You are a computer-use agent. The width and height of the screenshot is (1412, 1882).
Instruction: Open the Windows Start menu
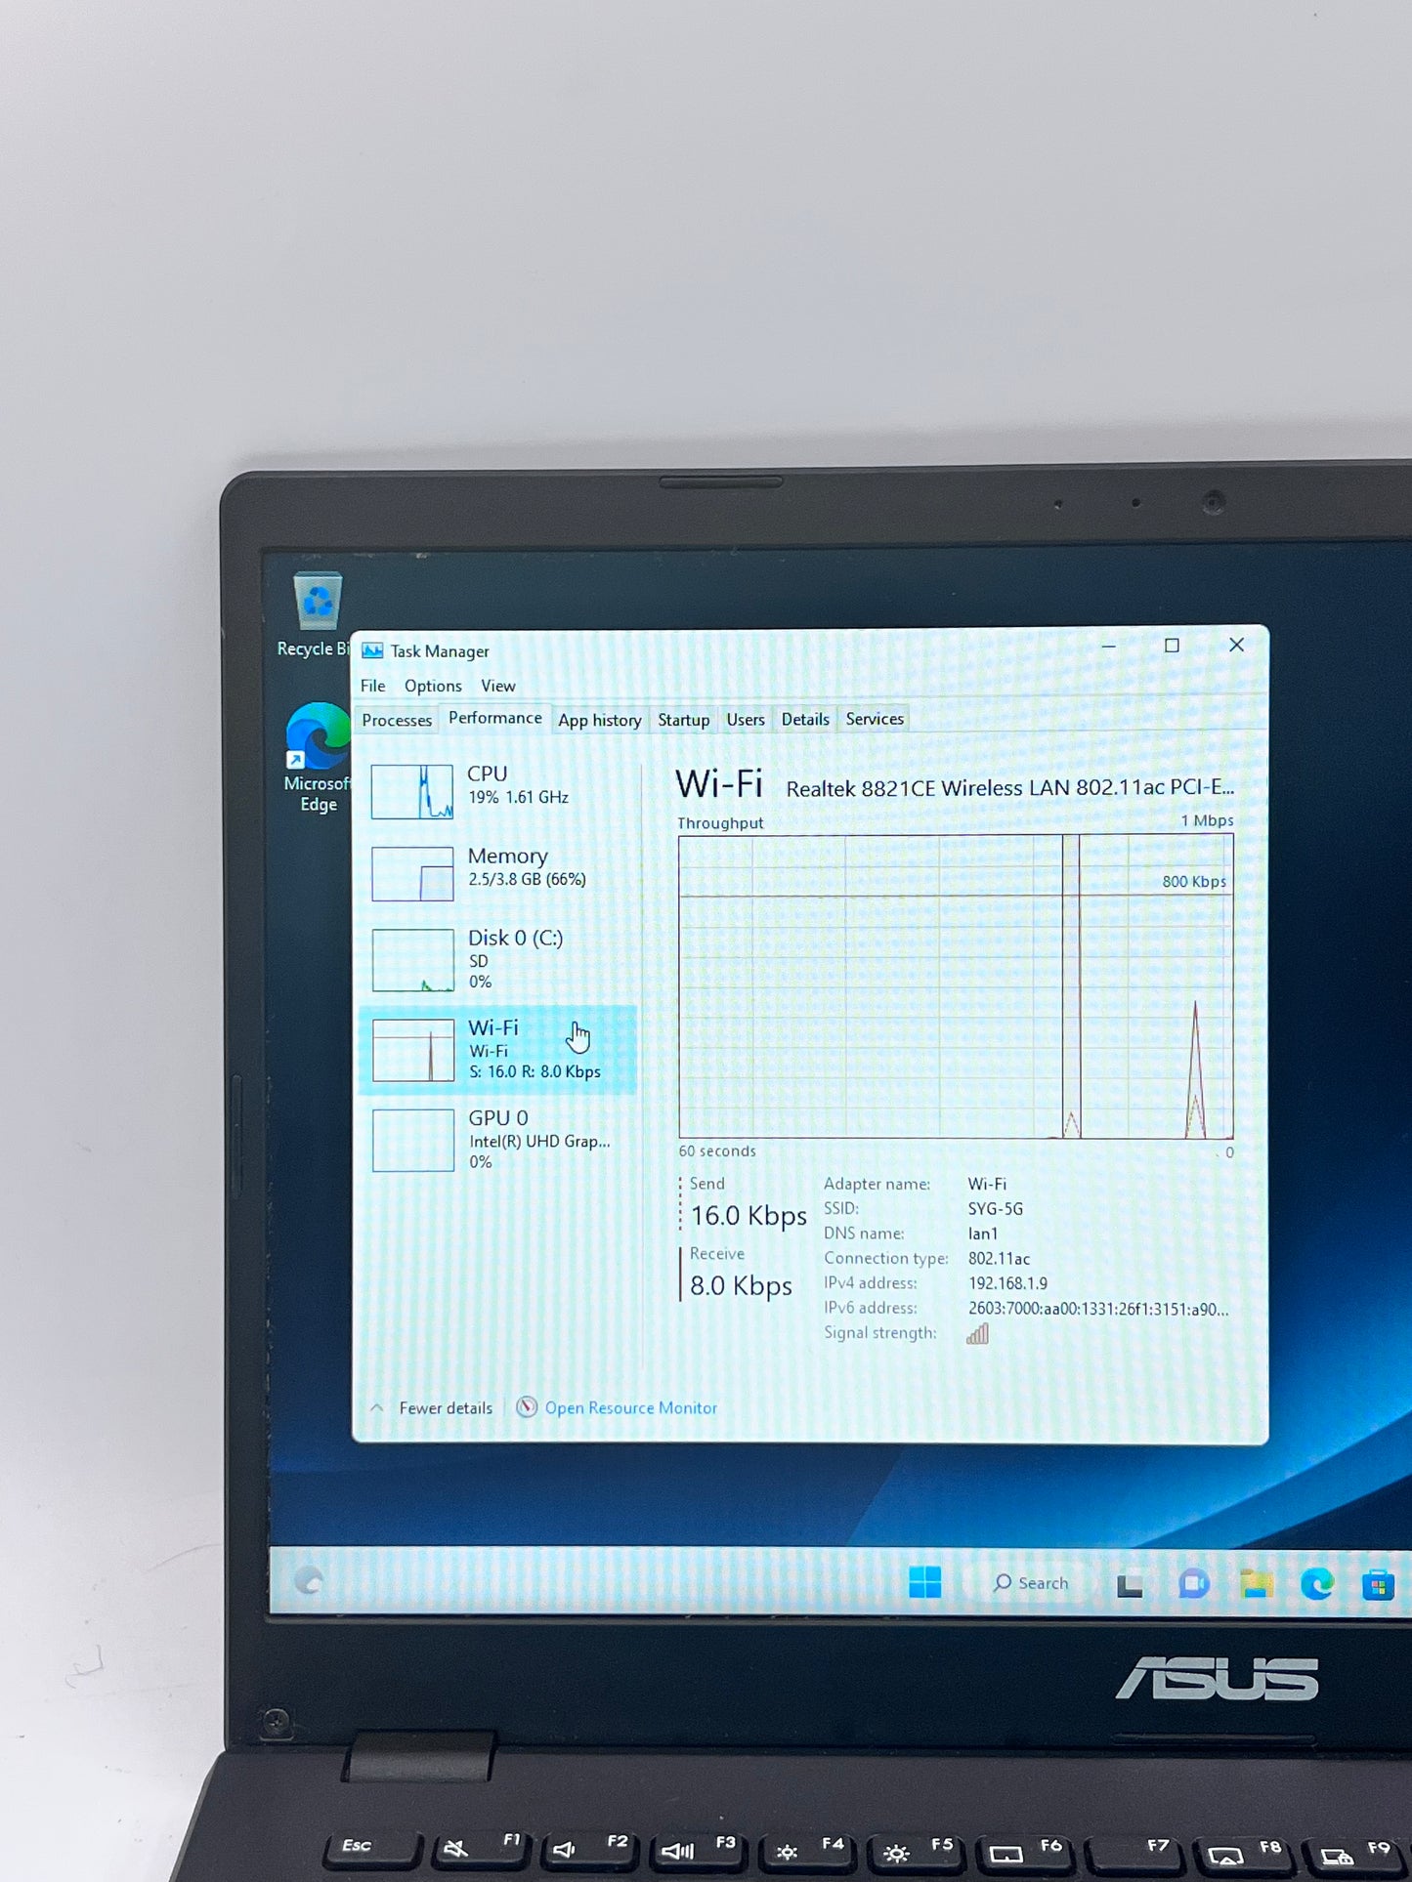click(924, 1582)
